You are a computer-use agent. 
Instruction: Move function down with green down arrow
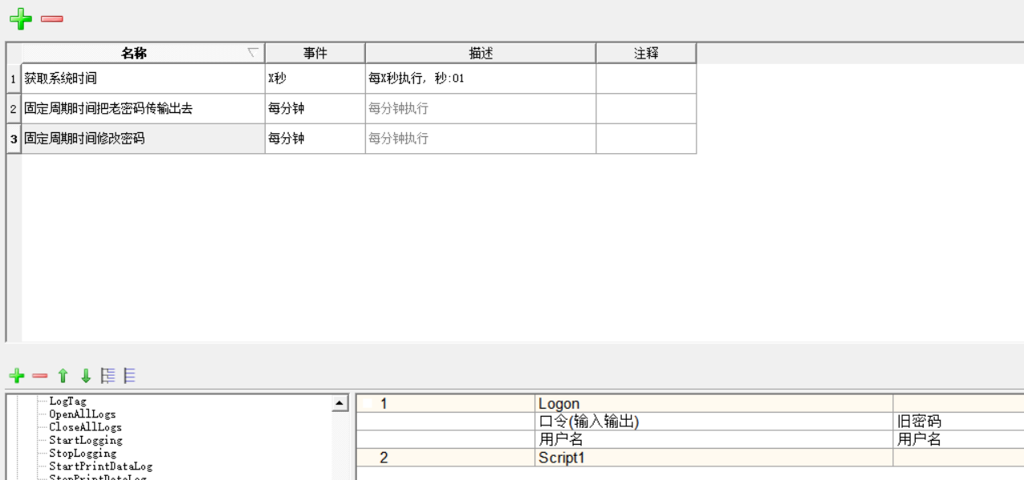[x=86, y=376]
